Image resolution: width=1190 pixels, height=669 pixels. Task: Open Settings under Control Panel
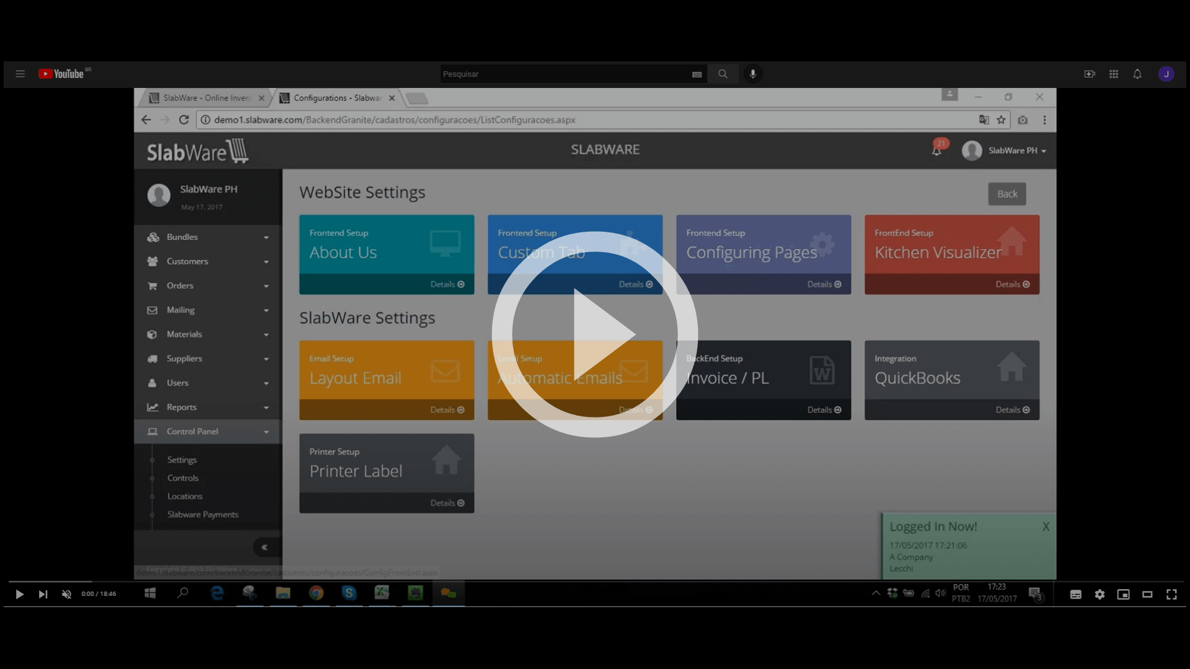[x=182, y=460]
